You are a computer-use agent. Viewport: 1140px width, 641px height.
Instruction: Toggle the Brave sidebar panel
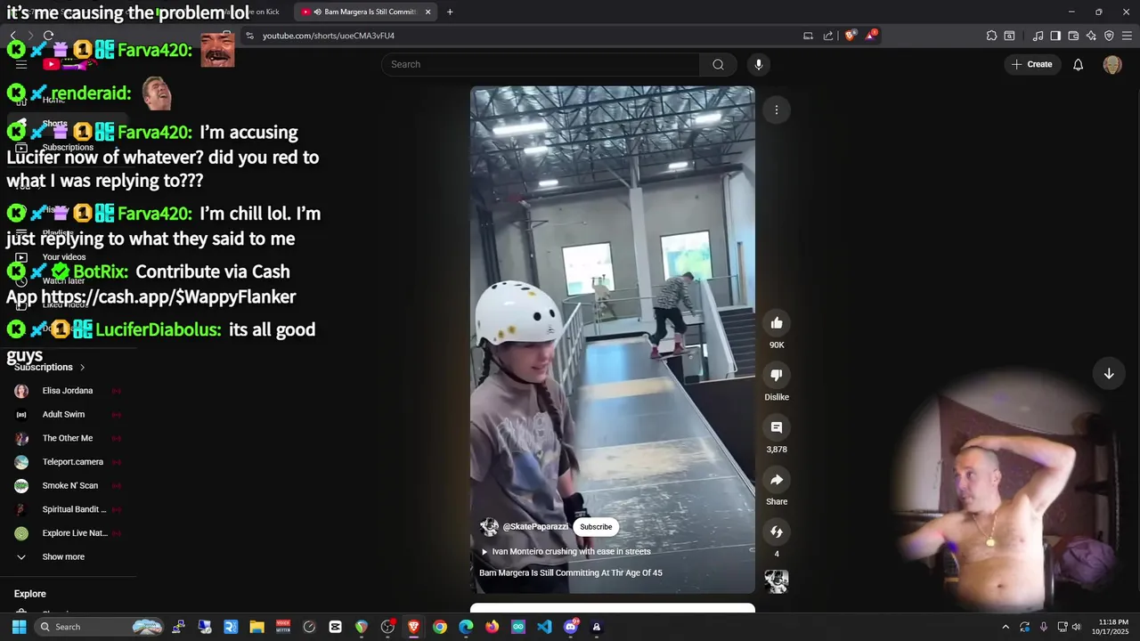(1055, 36)
